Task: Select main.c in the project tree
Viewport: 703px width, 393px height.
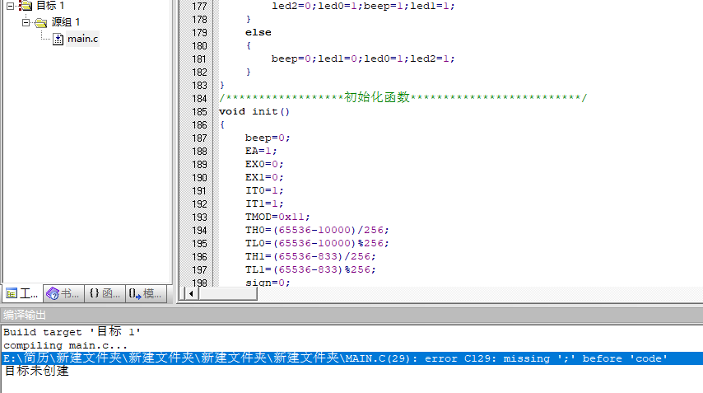Action: (82, 39)
